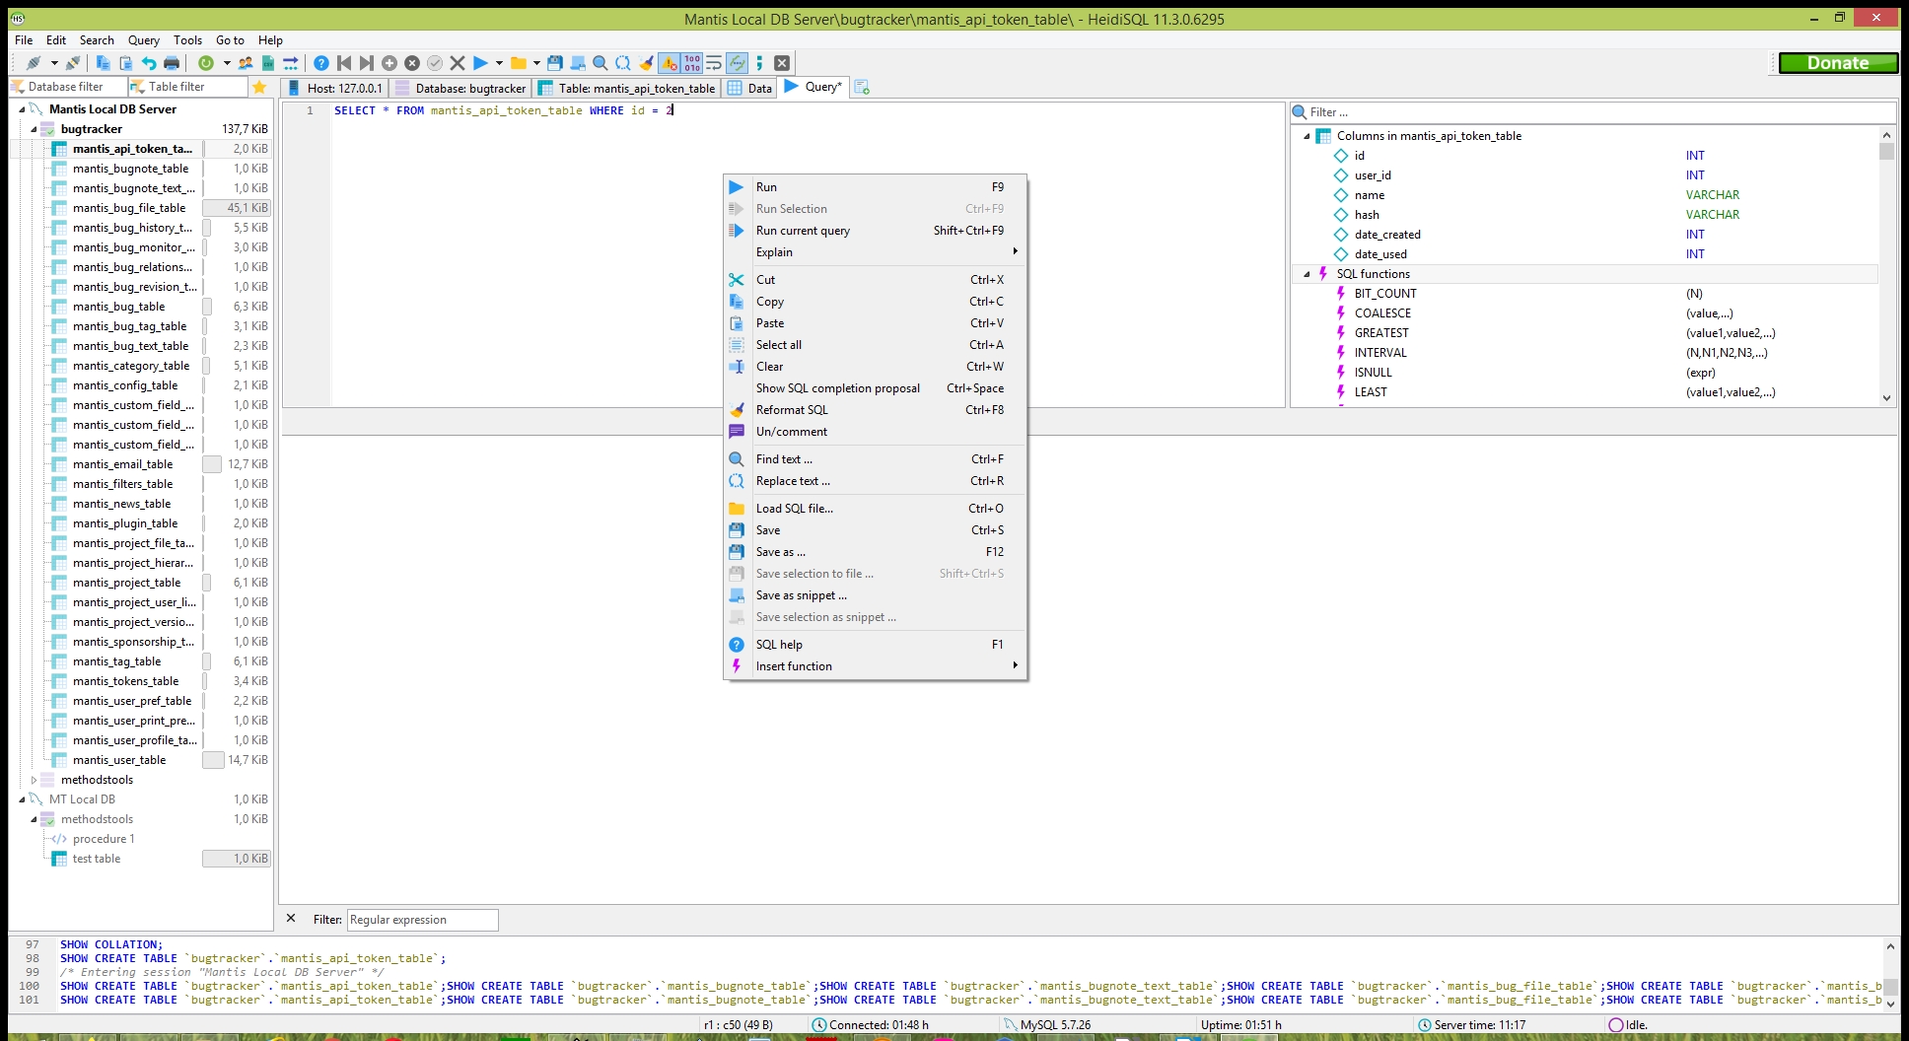Expand the methodstools database tree node
The width and height of the screenshot is (1909, 1041).
[x=34, y=780]
